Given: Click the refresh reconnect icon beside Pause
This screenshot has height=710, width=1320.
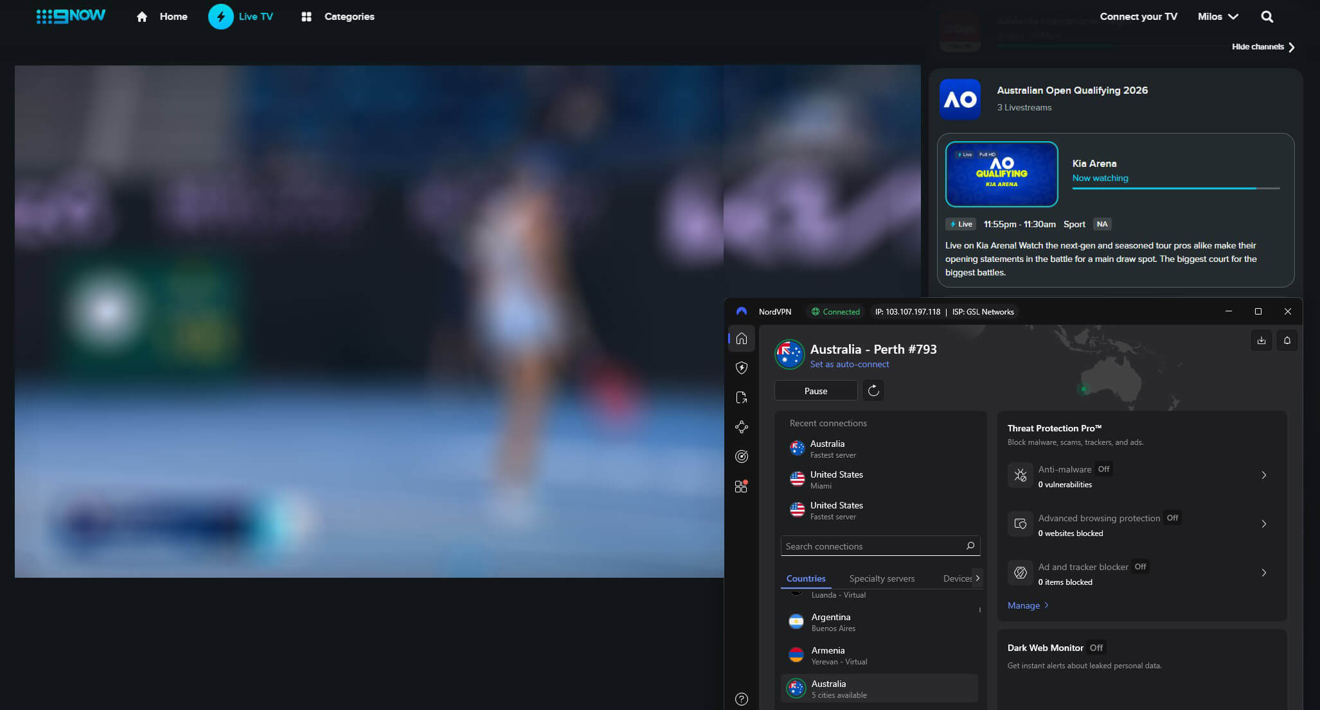Looking at the screenshot, I should 873,390.
